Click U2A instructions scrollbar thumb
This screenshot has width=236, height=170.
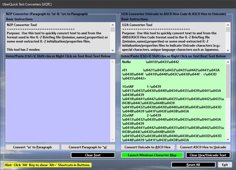228,29
